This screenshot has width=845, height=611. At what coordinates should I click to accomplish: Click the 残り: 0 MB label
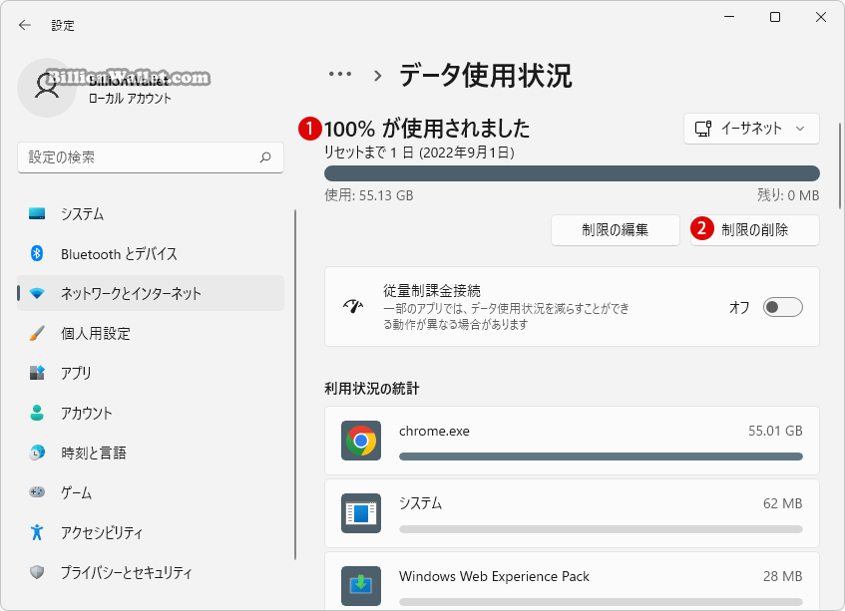click(x=788, y=195)
